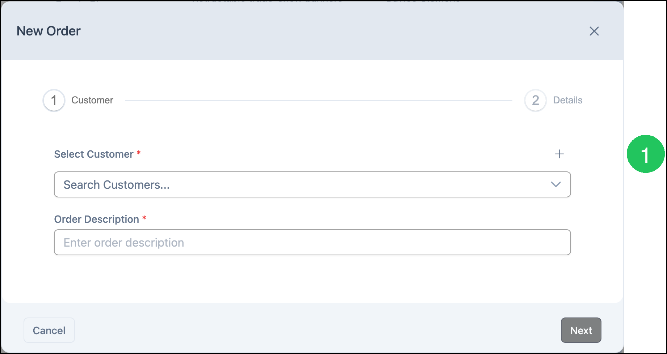Click the gray header bar of dialog
Image resolution: width=667 pixels, height=354 pixels.
click(x=312, y=31)
